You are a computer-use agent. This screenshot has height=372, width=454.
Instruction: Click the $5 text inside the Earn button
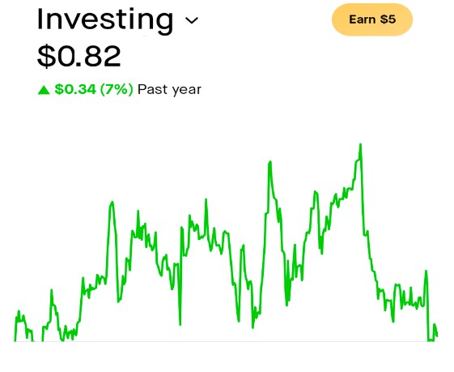coord(388,19)
